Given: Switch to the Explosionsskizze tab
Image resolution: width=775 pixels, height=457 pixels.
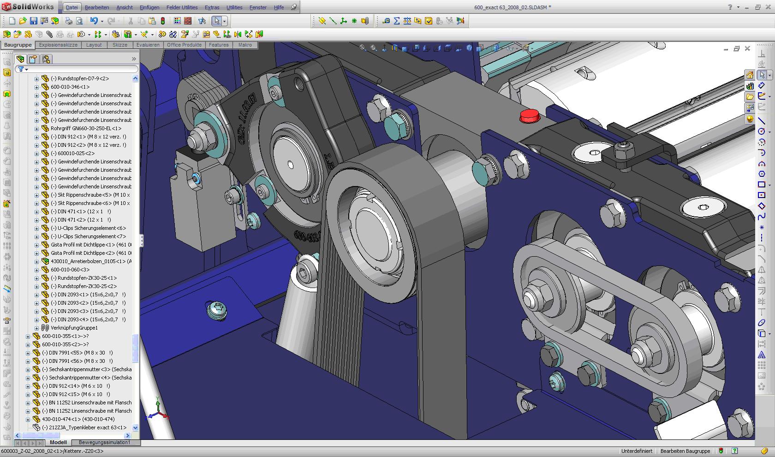Looking at the screenshot, I should coord(58,45).
